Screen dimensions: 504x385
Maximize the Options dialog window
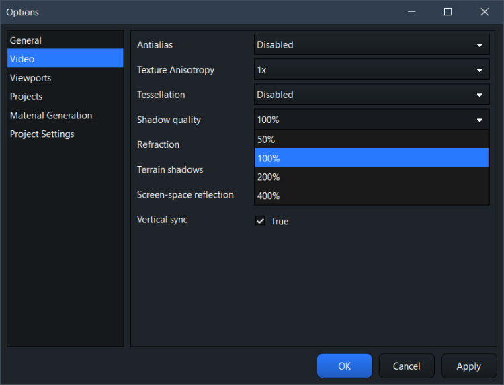(x=448, y=12)
